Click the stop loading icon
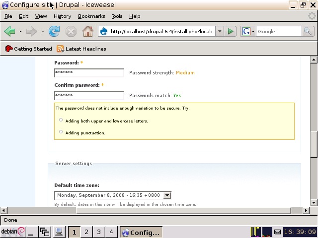Image resolution: width=318 pixels, height=238 pixels. pos(71,32)
